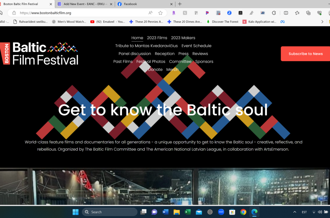Open the browser Extensions puzzle icon

point(274,13)
